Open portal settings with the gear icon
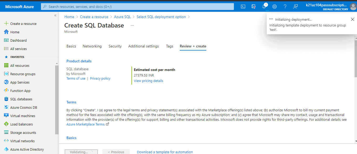 click(x=274, y=6)
